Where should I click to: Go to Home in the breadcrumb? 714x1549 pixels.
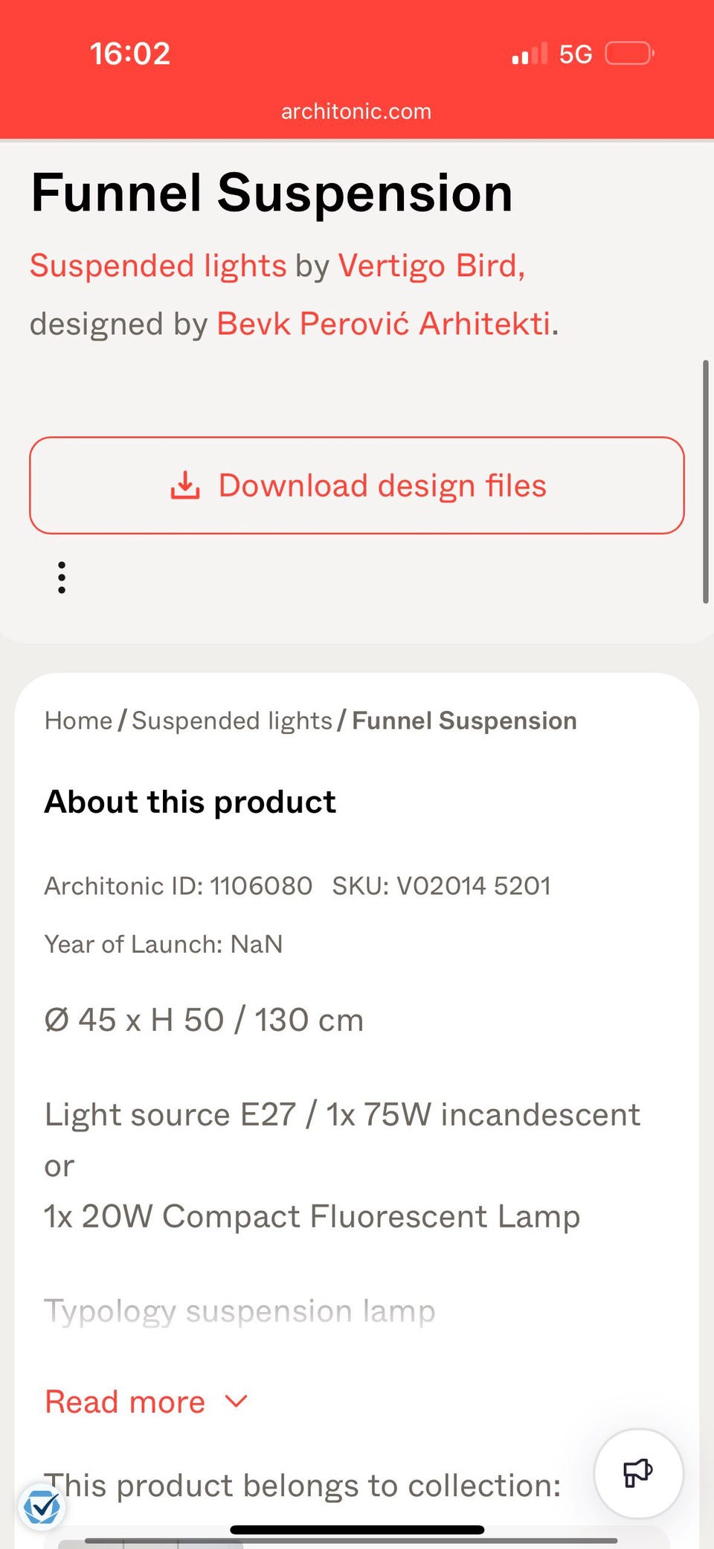[x=78, y=721]
